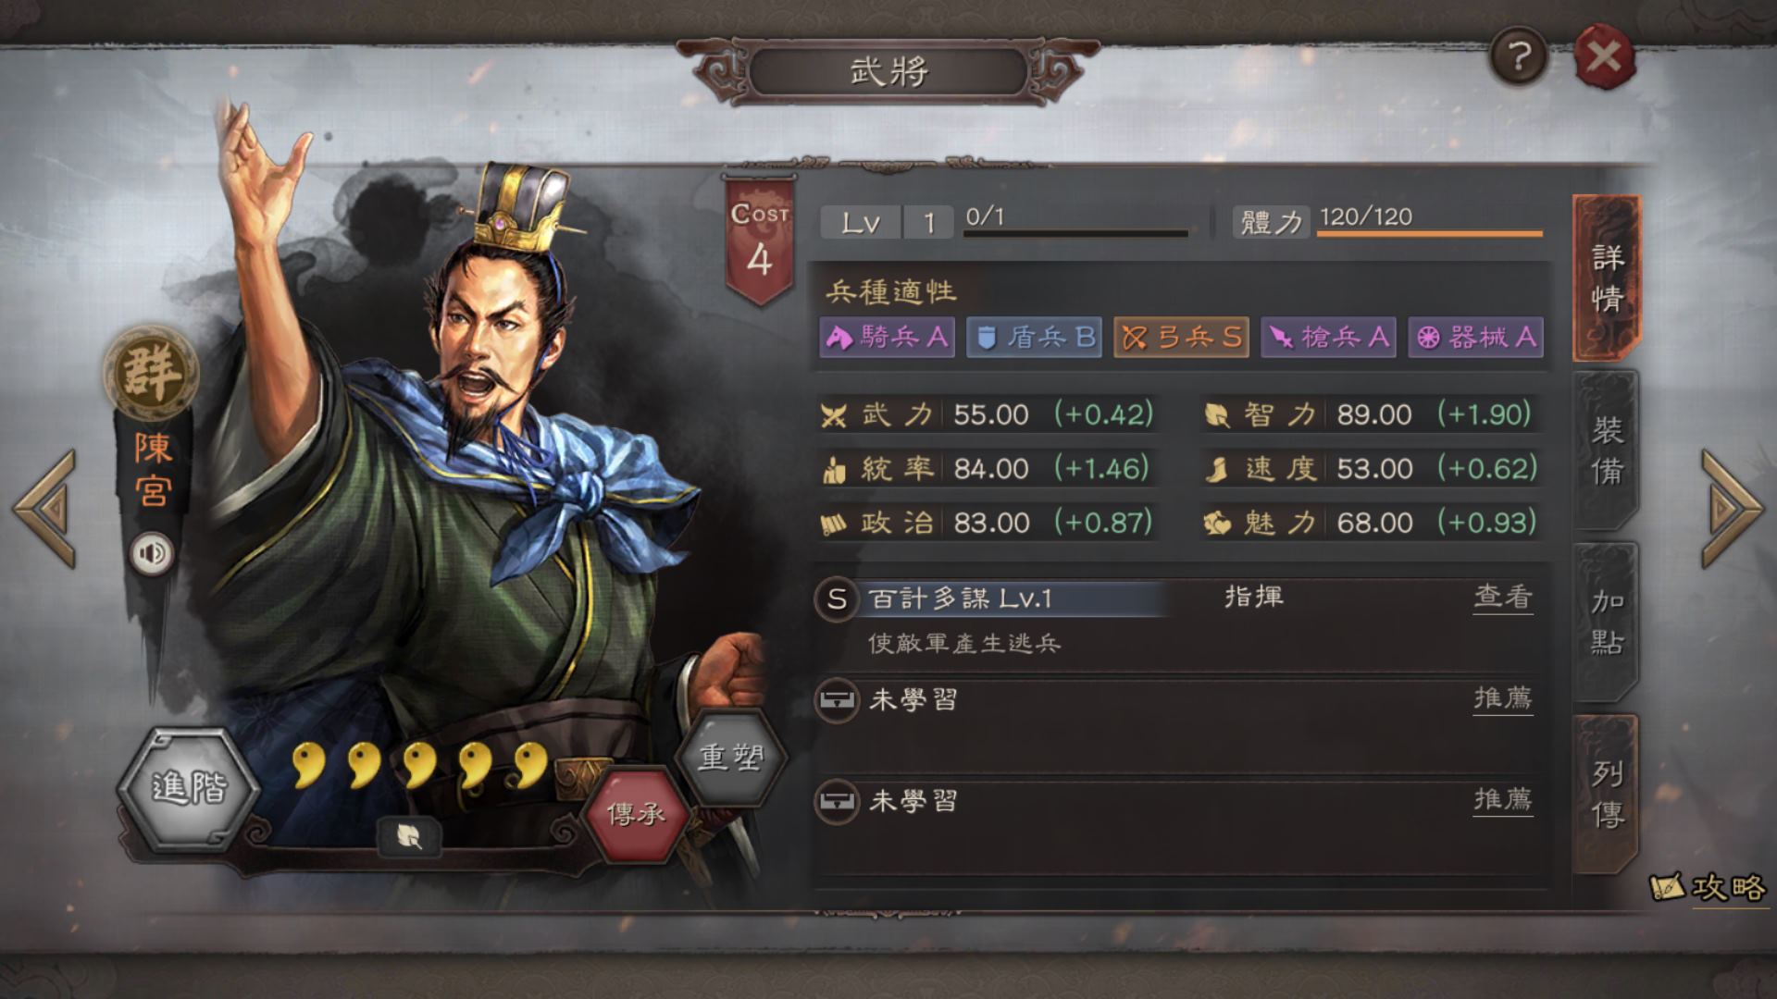Go to previous general with left arrow
1777x999 pixels.
coord(45,508)
